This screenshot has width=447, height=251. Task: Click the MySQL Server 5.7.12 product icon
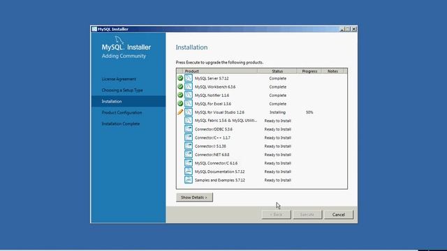click(x=189, y=78)
